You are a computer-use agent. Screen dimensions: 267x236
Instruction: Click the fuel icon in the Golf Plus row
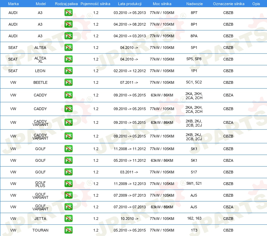pyautogui.click(x=68, y=183)
